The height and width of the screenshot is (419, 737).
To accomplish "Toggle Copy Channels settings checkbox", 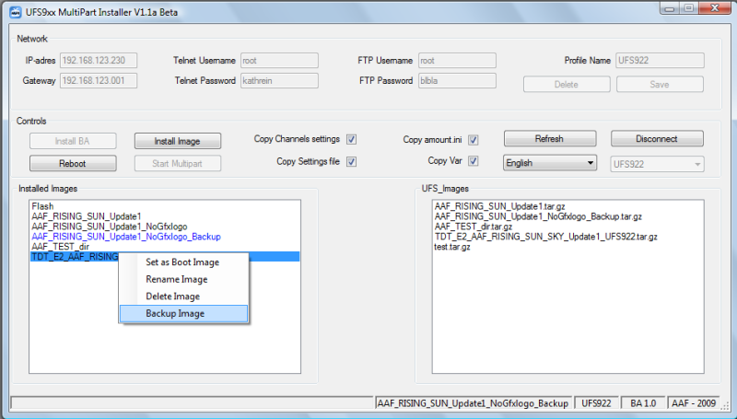I will (x=352, y=140).
